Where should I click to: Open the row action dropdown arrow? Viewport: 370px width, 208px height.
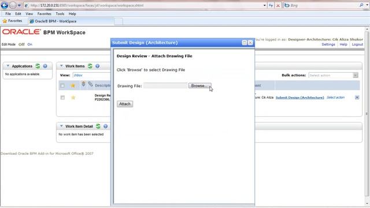(357, 98)
